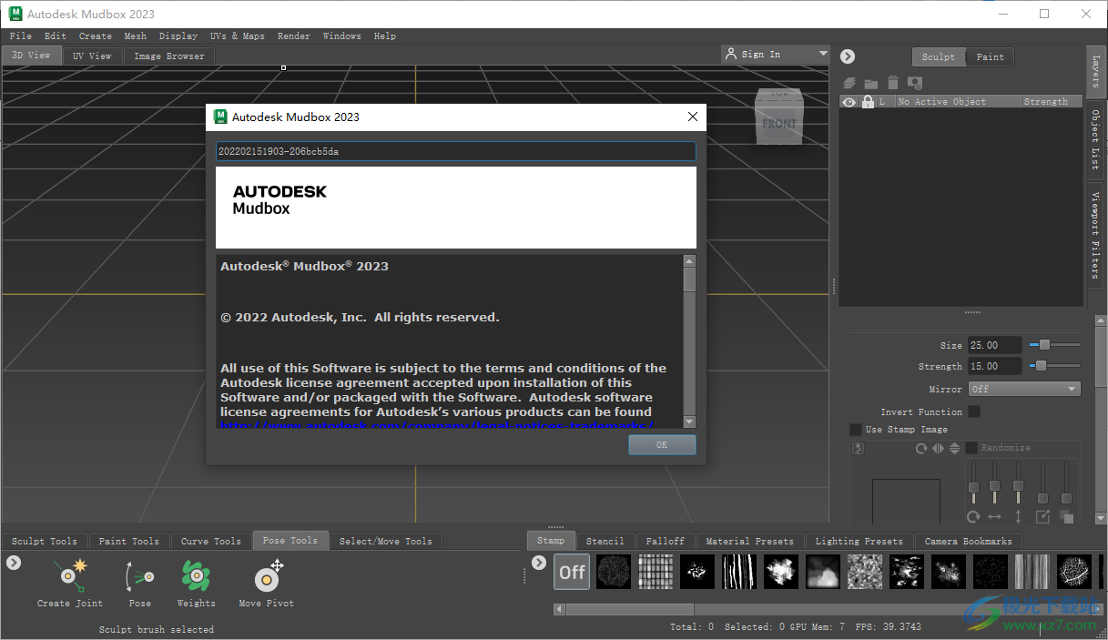This screenshot has height=640, width=1108.
Task: Open the Sign In dropdown arrow
Action: point(823,54)
